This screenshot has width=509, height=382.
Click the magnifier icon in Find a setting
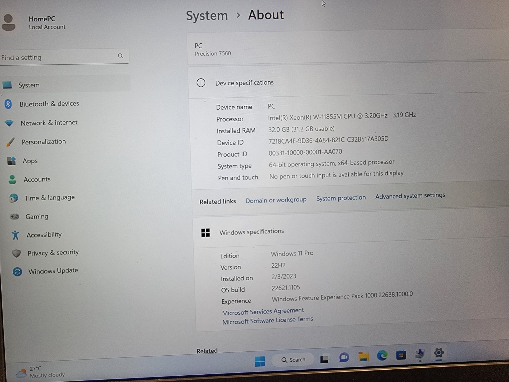[x=121, y=56]
